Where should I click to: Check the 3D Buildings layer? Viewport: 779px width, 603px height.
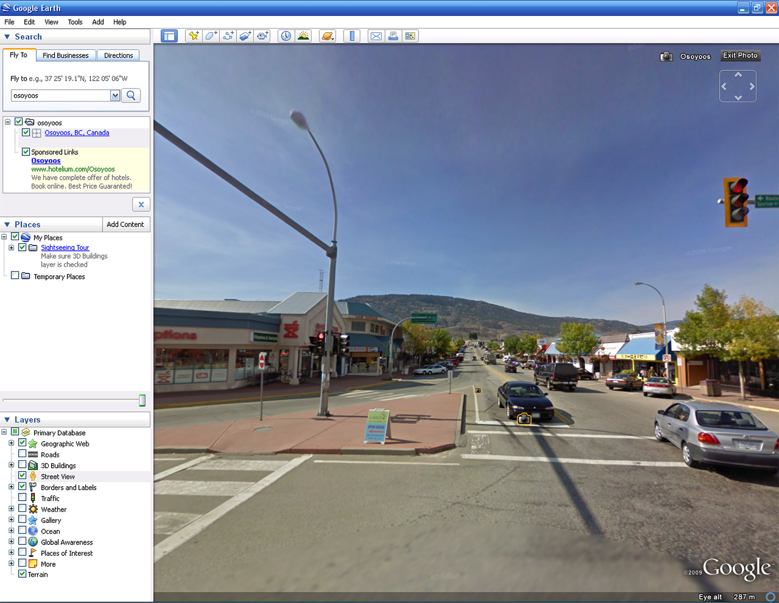pos(23,465)
